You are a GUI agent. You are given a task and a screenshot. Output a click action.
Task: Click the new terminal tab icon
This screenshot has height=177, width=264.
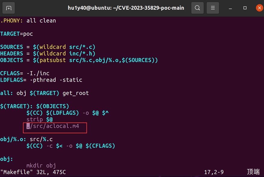(9, 8)
